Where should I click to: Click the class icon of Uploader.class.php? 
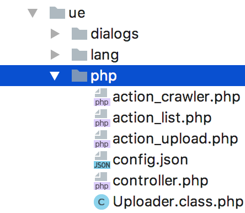click(x=102, y=202)
